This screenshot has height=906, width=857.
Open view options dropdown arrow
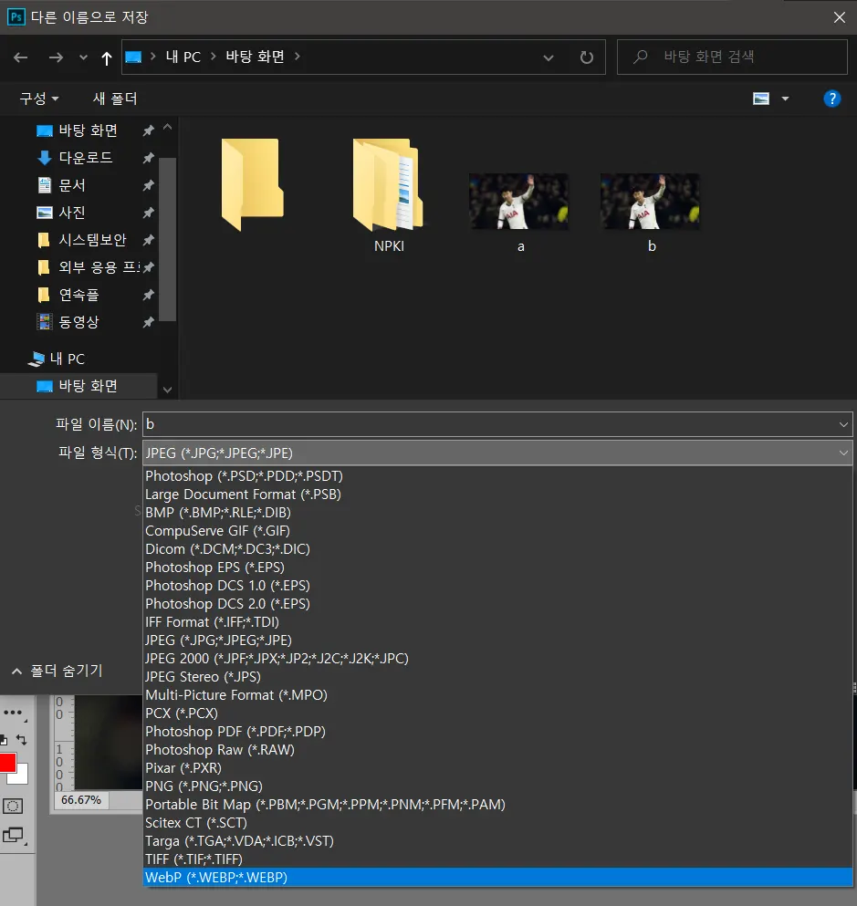(785, 99)
